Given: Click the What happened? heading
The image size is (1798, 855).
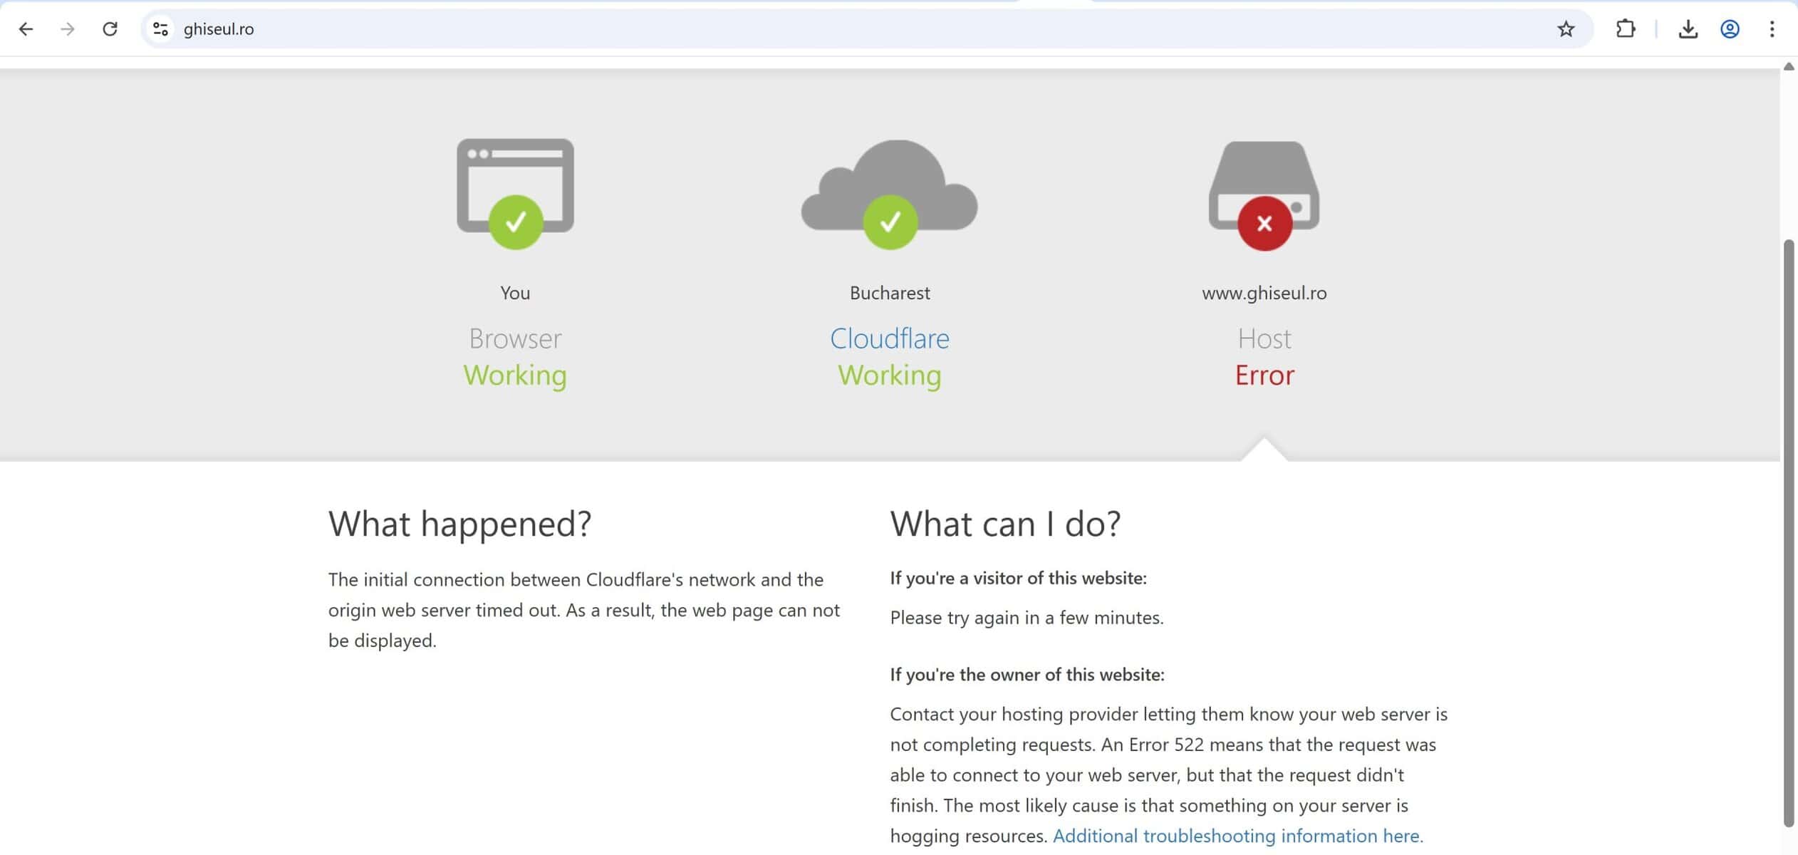Looking at the screenshot, I should coord(459,524).
